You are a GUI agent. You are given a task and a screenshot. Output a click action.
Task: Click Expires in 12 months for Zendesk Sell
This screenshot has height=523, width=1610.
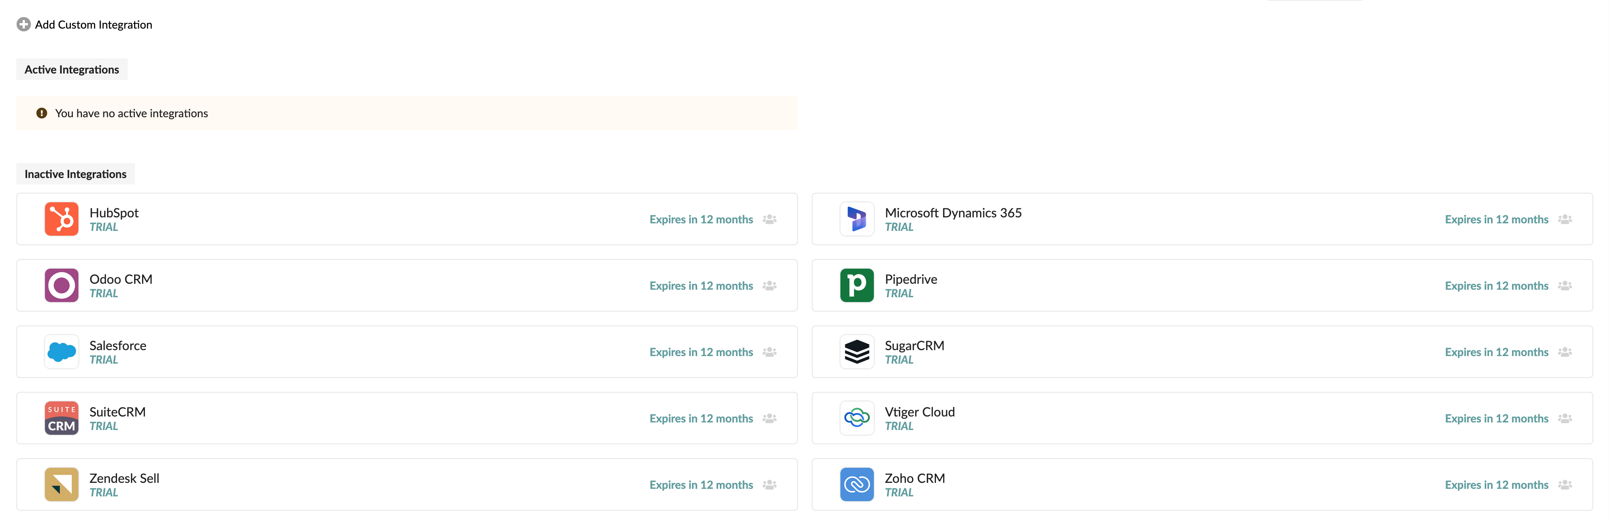pyautogui.click(x=701, y=485)
